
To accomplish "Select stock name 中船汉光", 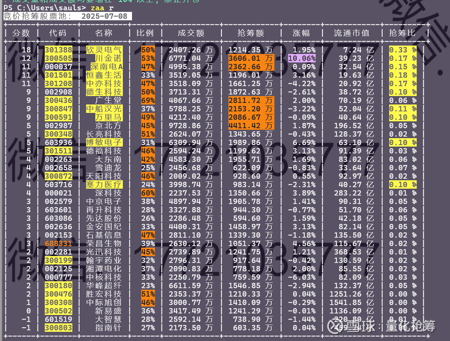I will [104, 109].
